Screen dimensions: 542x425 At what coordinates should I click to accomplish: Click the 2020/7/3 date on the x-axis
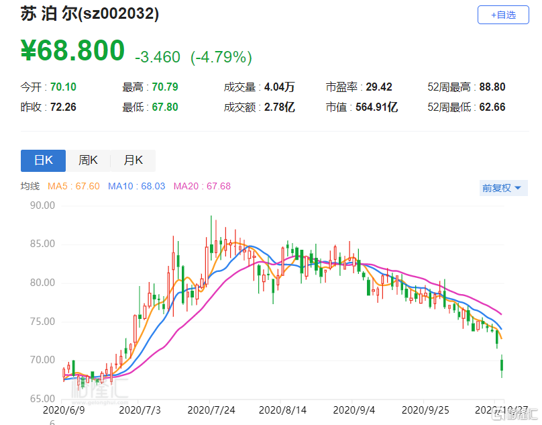[x=140, y=410]
